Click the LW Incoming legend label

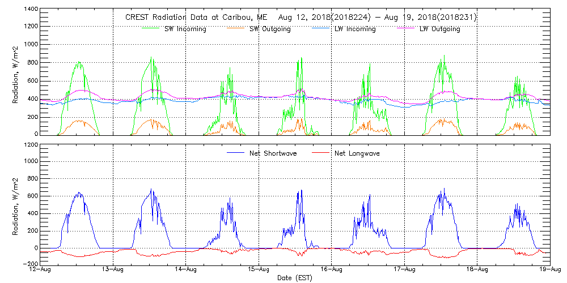pyautogui.click(x=354, y=29)
